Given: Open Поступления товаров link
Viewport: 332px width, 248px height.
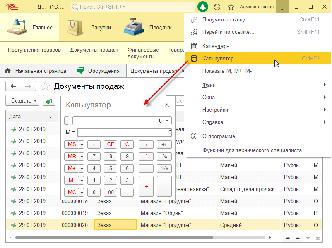Looking at the screenshot, I should [x=34, y=50].
